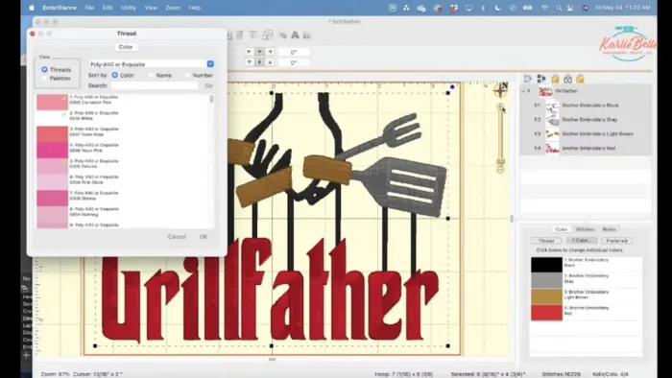Click the compass icon on the canvas
This screenshot has height=378, width=672.
click(x=500, y=89)
